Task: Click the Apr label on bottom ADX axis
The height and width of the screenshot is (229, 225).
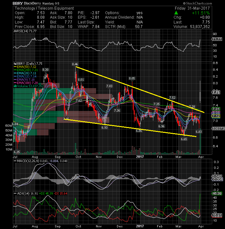Action: tap(201, 226)
